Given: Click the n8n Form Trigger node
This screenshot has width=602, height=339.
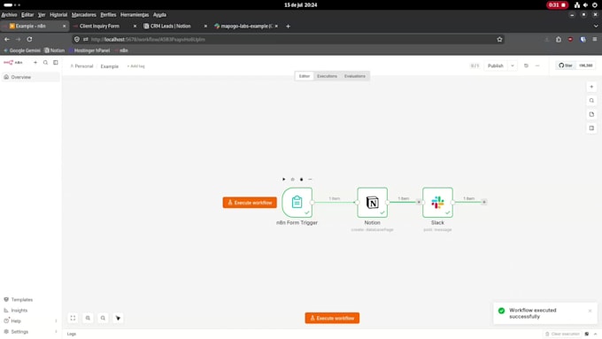Looking at the screenshot, I should (297, 203).
